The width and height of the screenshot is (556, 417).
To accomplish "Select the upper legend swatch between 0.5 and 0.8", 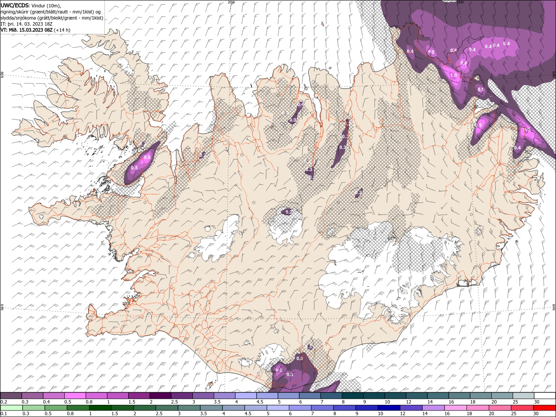I will point(75,396).
